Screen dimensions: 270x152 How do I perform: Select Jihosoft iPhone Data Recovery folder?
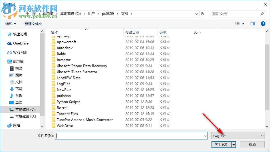pyautogui.click(x=82, y=66)
